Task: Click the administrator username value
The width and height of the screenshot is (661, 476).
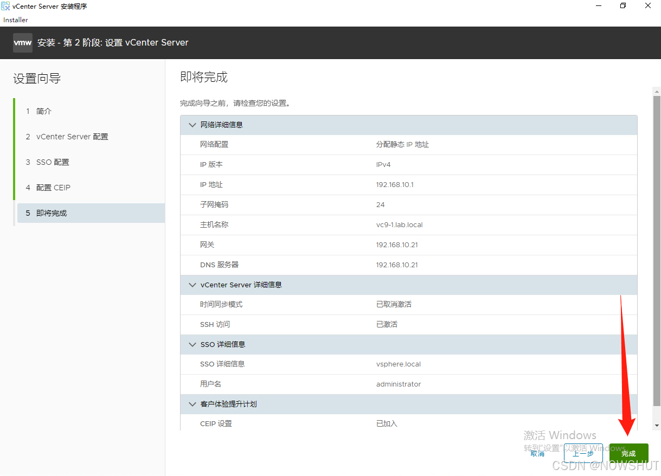Action: [x=399, y=384]
